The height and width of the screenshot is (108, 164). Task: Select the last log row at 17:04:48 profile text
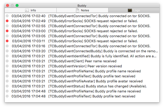click(x=82, y=96)
